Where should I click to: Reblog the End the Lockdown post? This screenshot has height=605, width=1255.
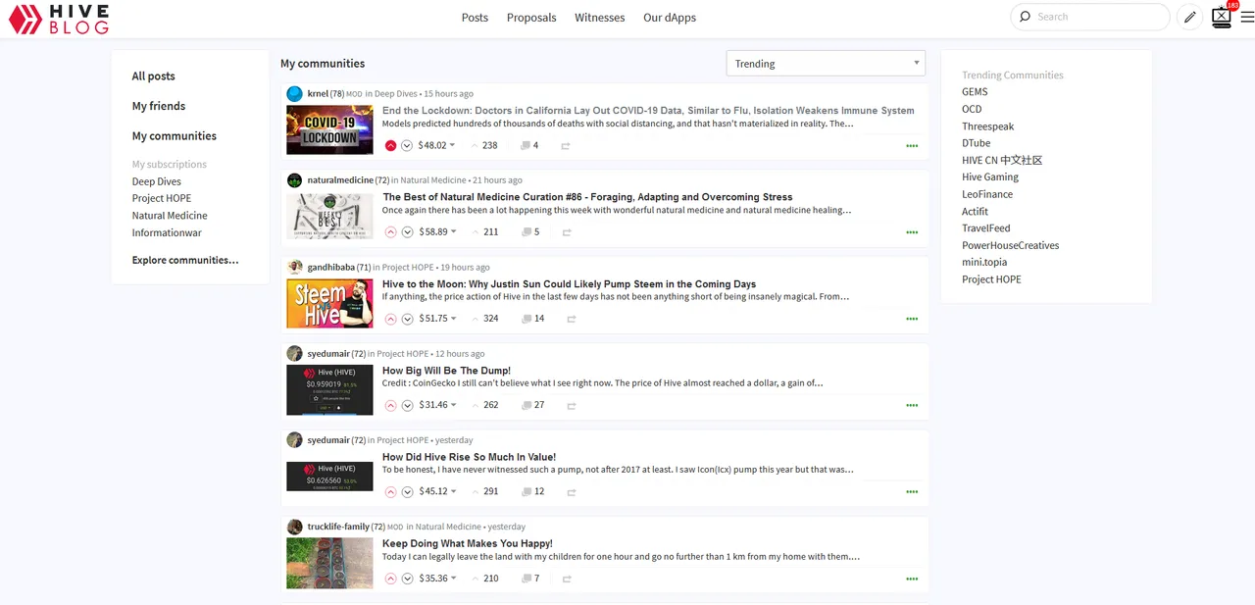point(566,146)
